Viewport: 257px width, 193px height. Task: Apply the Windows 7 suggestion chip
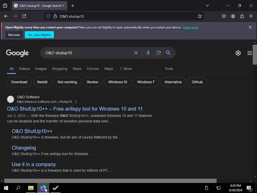146,82
